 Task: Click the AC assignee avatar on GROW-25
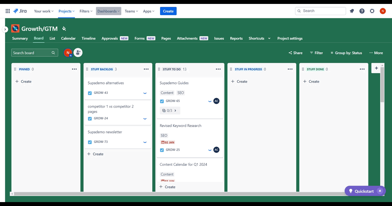216,150
